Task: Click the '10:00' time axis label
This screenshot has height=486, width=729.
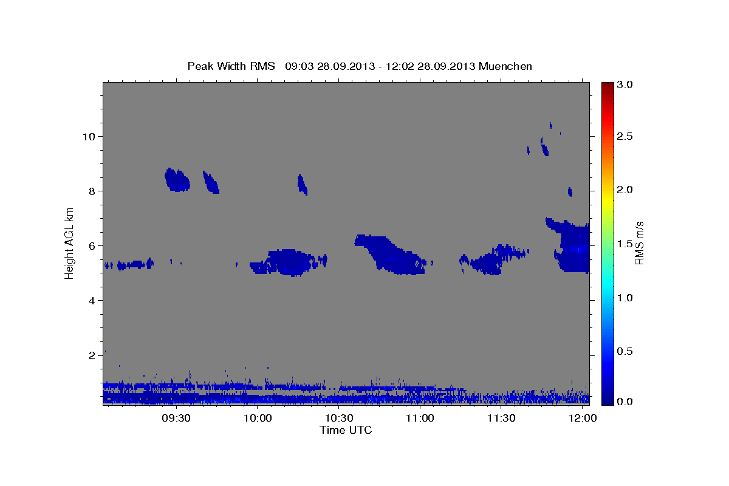Action: click(258, 419)
